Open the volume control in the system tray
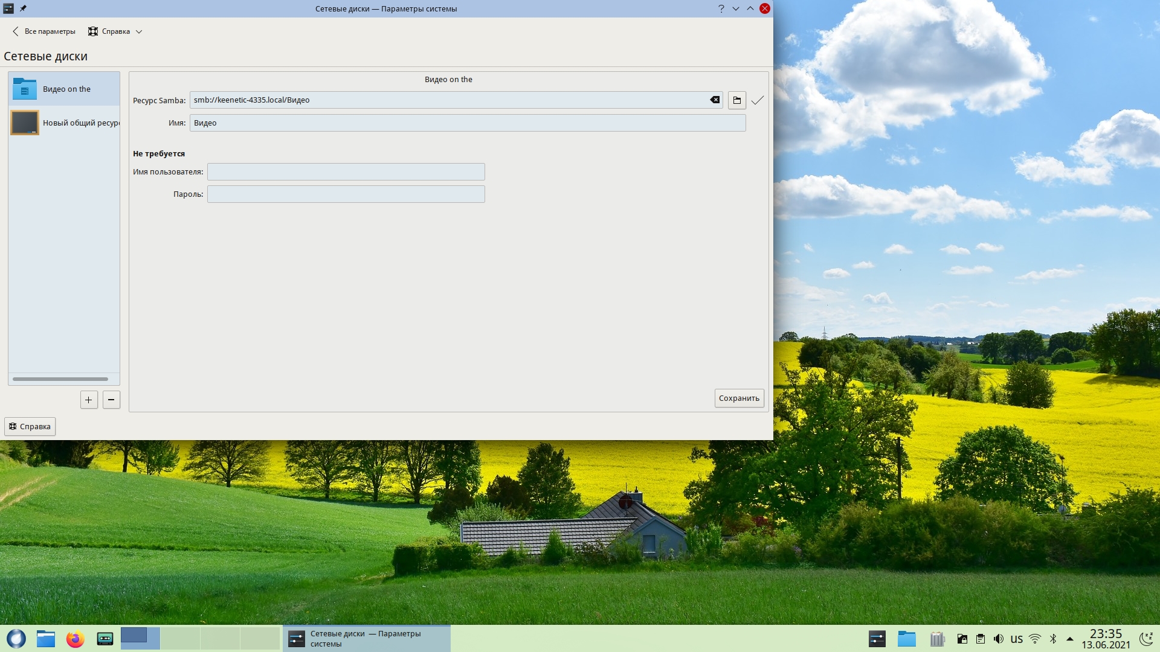Screen dimensions: 1160x652 999,639
